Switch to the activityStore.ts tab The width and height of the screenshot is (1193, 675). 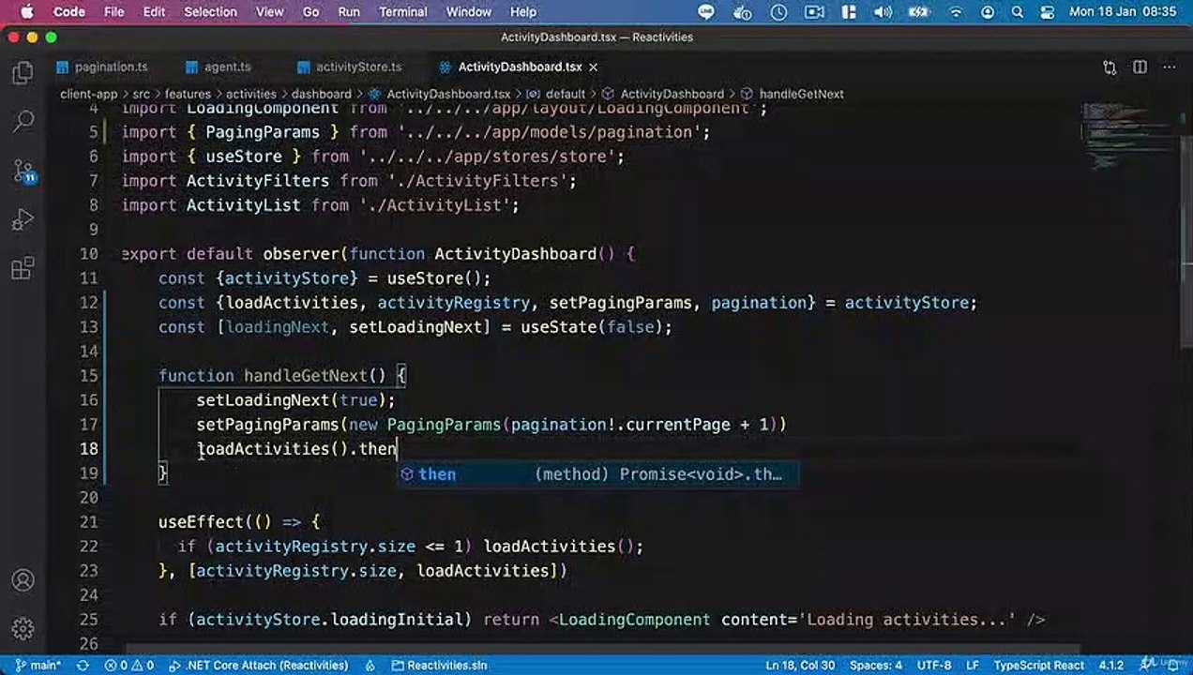pyautogui.click(x=349, y=67)
